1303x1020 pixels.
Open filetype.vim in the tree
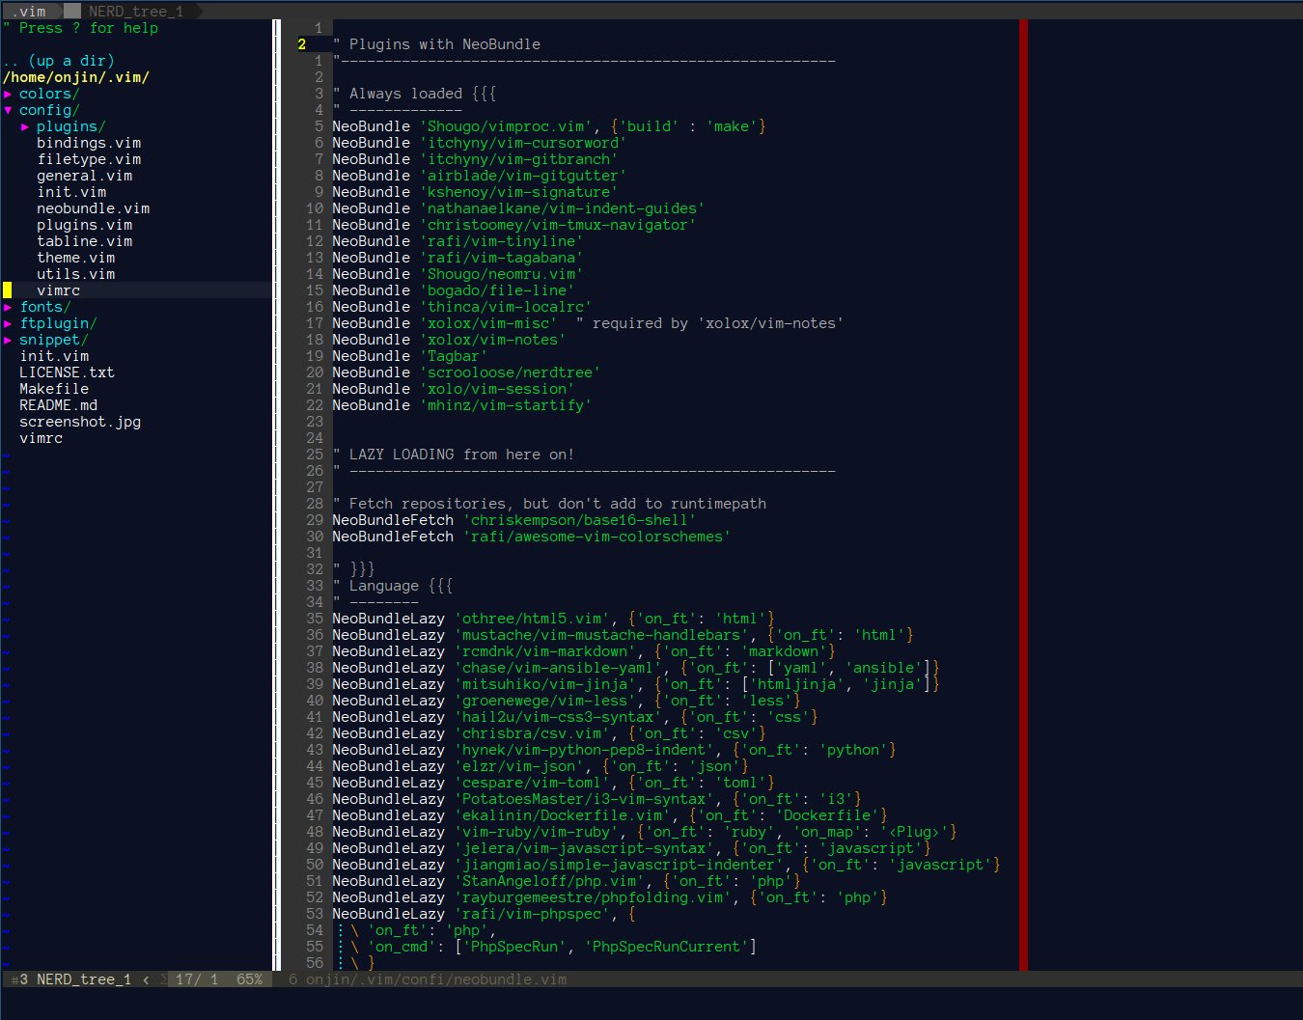click(89, 159)
